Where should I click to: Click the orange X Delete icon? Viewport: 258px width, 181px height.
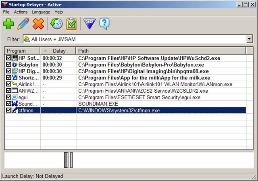coord(38,24)
